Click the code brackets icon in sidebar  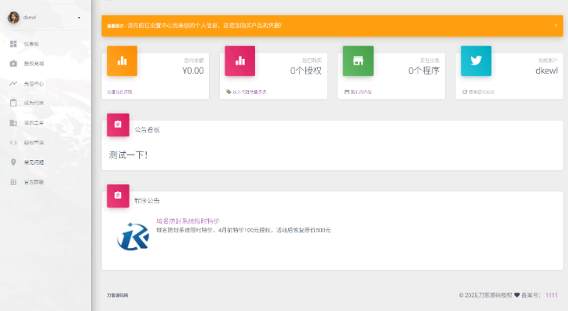click(13, 142)
